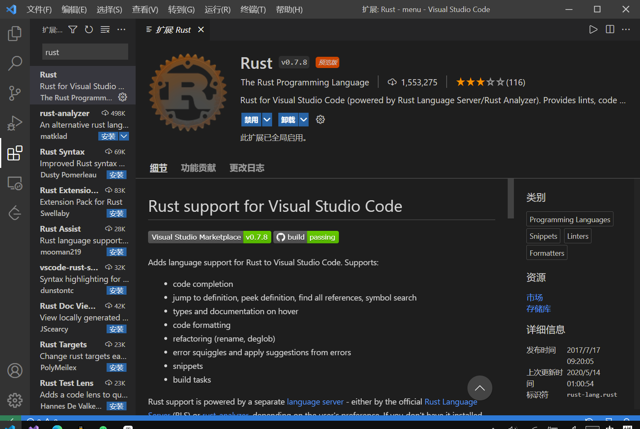Open the 文件(F) menu
This screenshot has width=640, height=429.
point(39,10)
